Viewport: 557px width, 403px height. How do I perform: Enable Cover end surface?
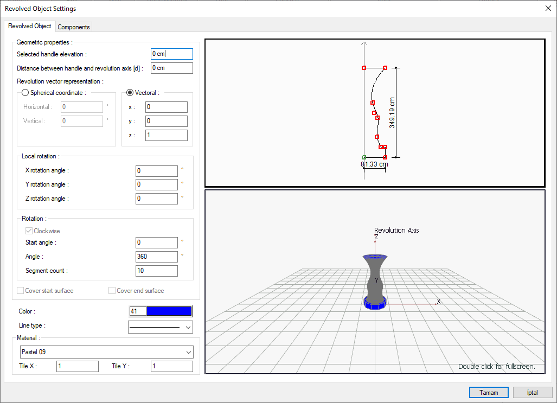[112, 290]
